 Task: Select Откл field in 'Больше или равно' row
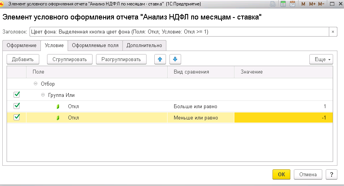tap(73, 107)
